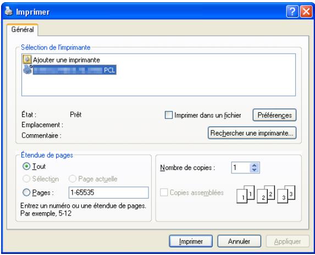315x255 pixels.
Task: Enable Imprimer dans un fichier checkbox
Action: click(169, 115)
